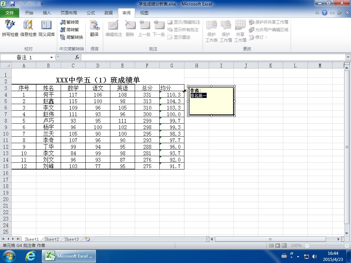Open the quick access toolbar customize dropdown

coord(42,4)
